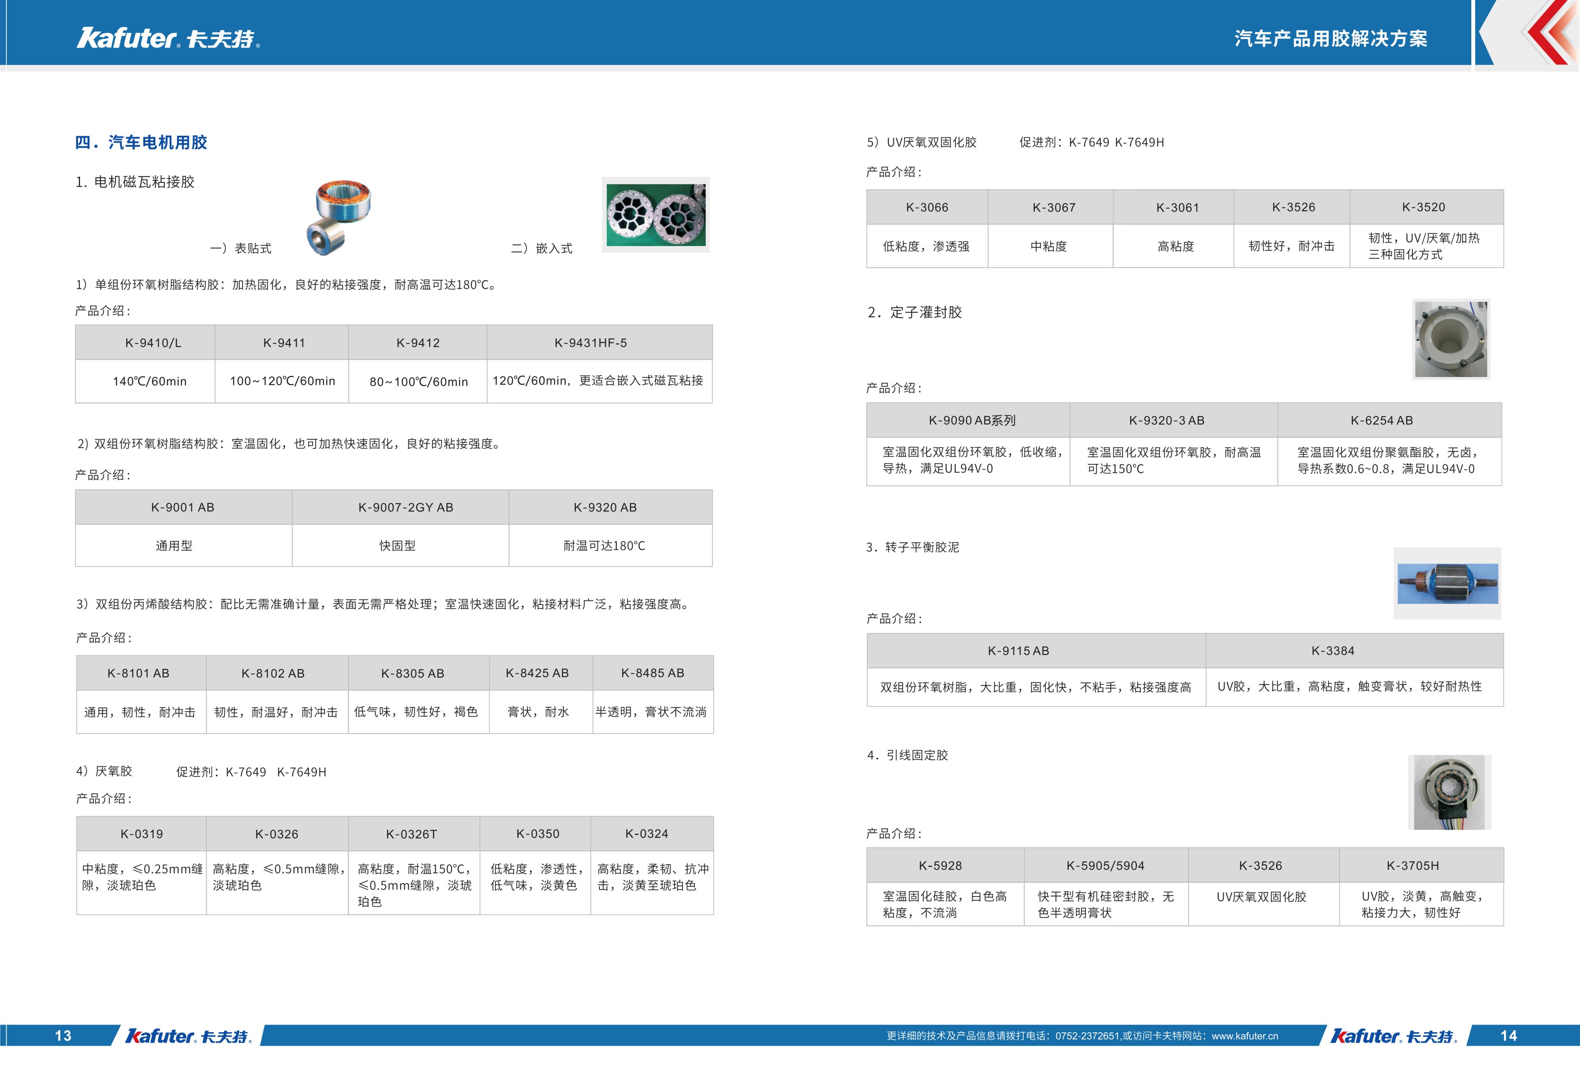The width and height of the screenshot is (1580, 1072).
Task: Select the K-3067 header cell
Action: click(1050, 207)
